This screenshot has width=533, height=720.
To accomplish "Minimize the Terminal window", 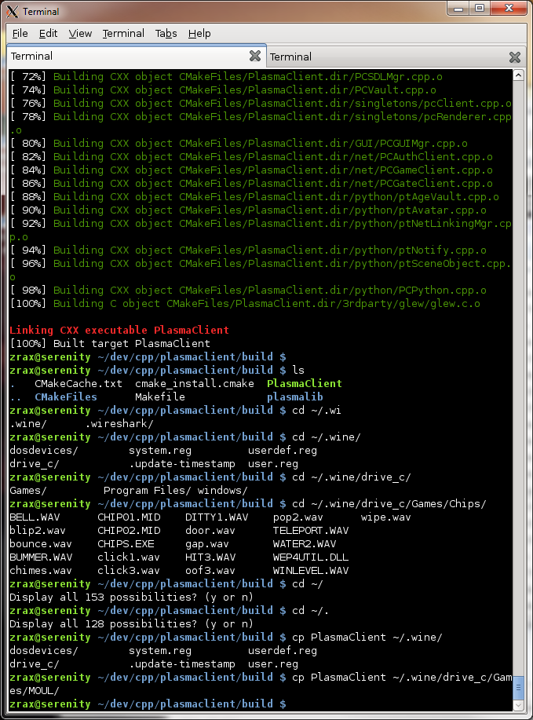I will tap(458, 9).
